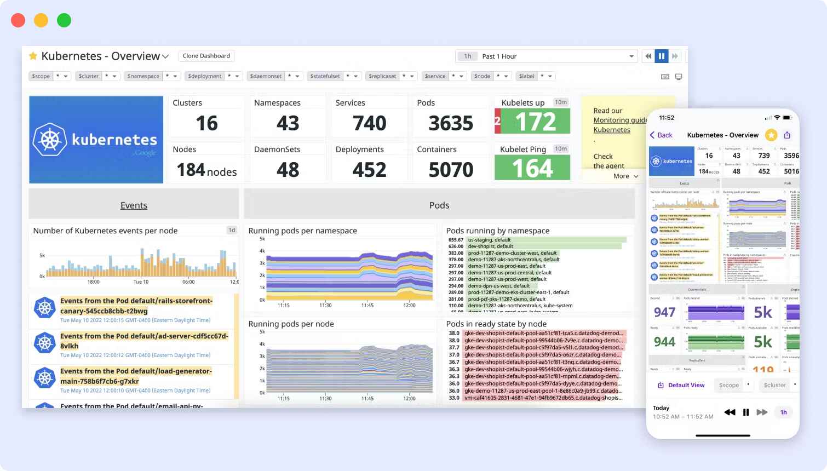
Task: Pause live dashboard updates with the pause button
Action: (662, 56)
